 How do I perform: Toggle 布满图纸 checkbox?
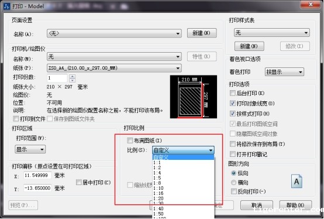pyautogui.click(x=130, y=141)
